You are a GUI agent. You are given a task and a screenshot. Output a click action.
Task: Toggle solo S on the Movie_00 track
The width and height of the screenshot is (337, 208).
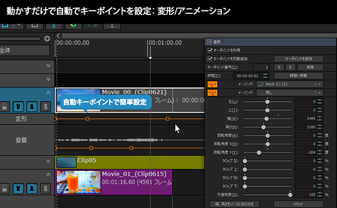click(x=45, y=107)
